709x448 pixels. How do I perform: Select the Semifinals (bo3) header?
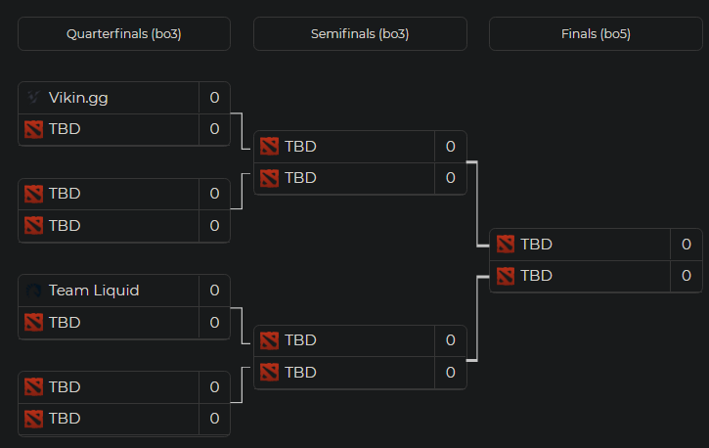tap(360, 33)
